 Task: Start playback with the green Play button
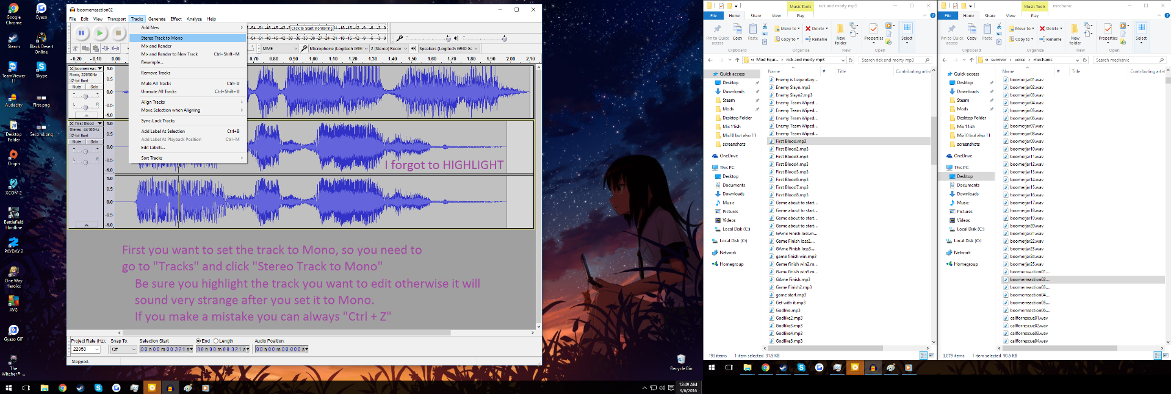click(99, 33)
